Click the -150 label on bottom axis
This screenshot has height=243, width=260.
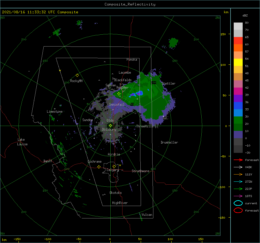17,239
